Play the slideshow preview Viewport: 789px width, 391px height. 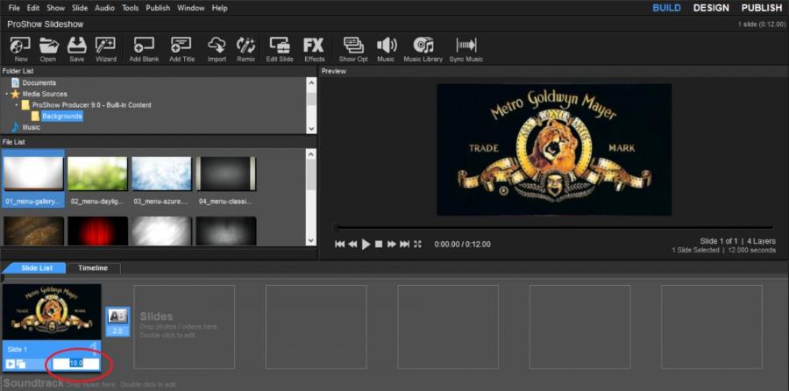(366, 244)
